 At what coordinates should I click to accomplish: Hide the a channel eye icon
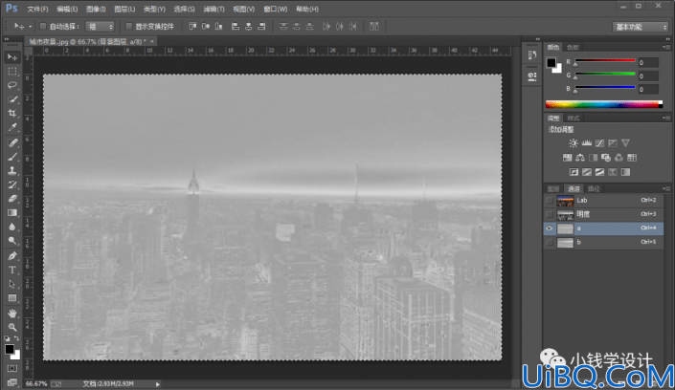[x=550, y=228]
